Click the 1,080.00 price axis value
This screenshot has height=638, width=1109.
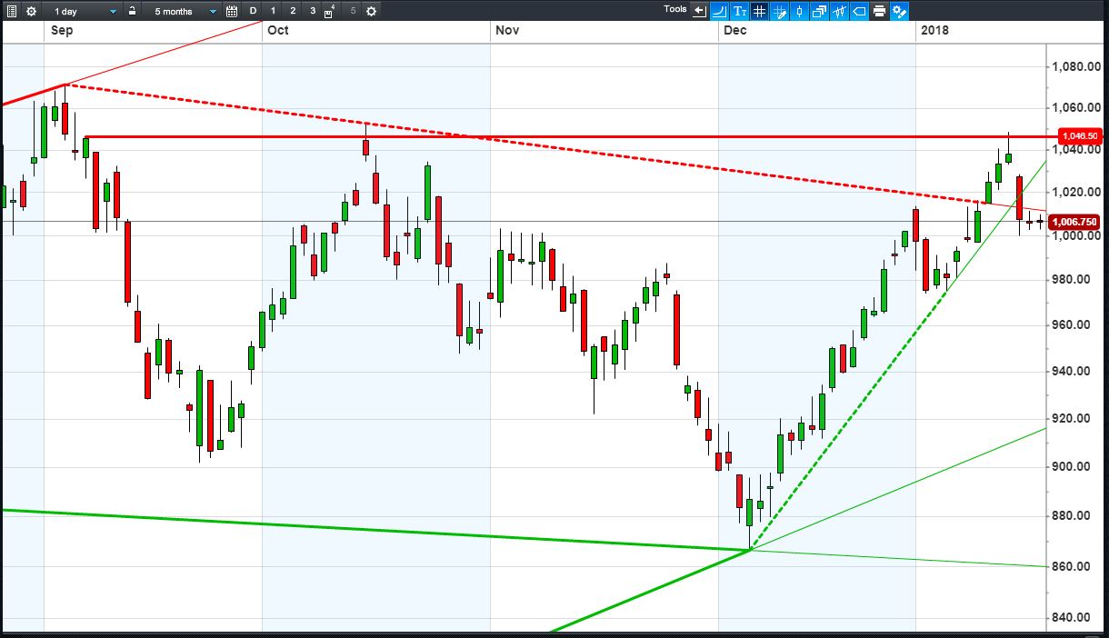pos(1075,66)
